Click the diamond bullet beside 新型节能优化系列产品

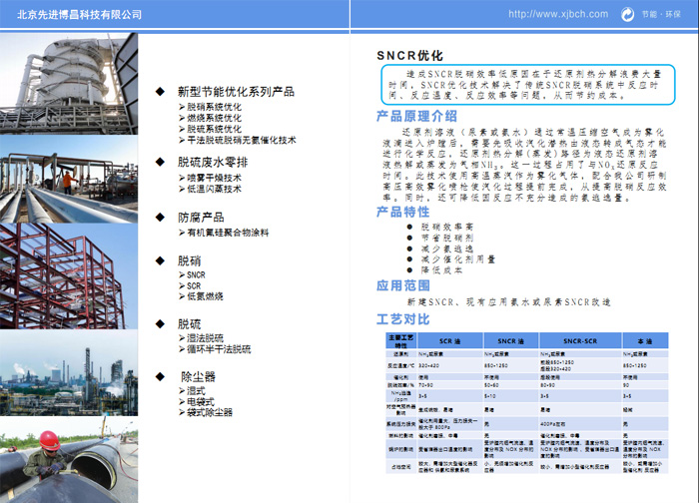pyautogui.click(x=159, y=91)
